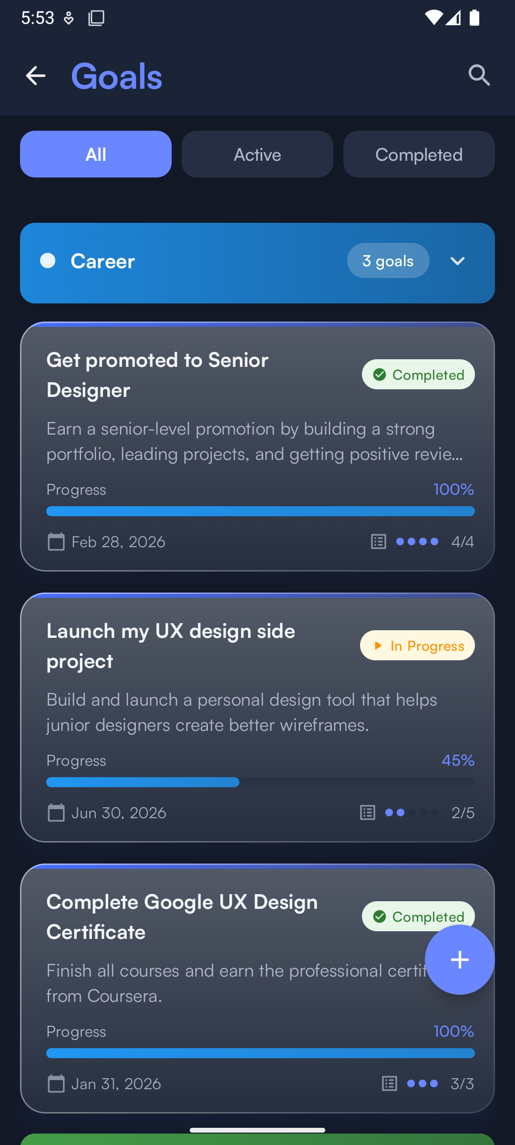Click the 3 goals count badge
This screenshot has width=515, height=1145.
coord(388,261)
